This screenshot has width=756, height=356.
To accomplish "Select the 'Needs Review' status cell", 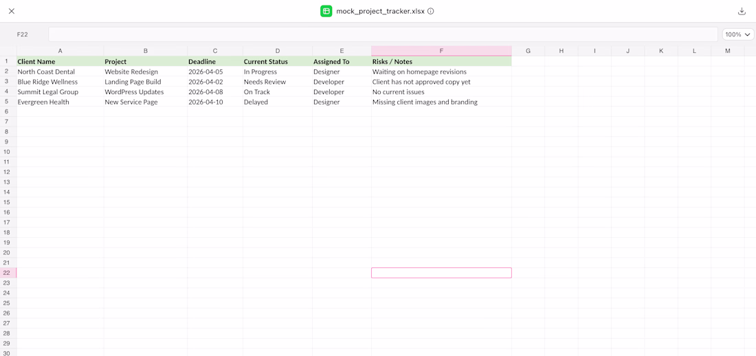I will [x=278, y=82].
